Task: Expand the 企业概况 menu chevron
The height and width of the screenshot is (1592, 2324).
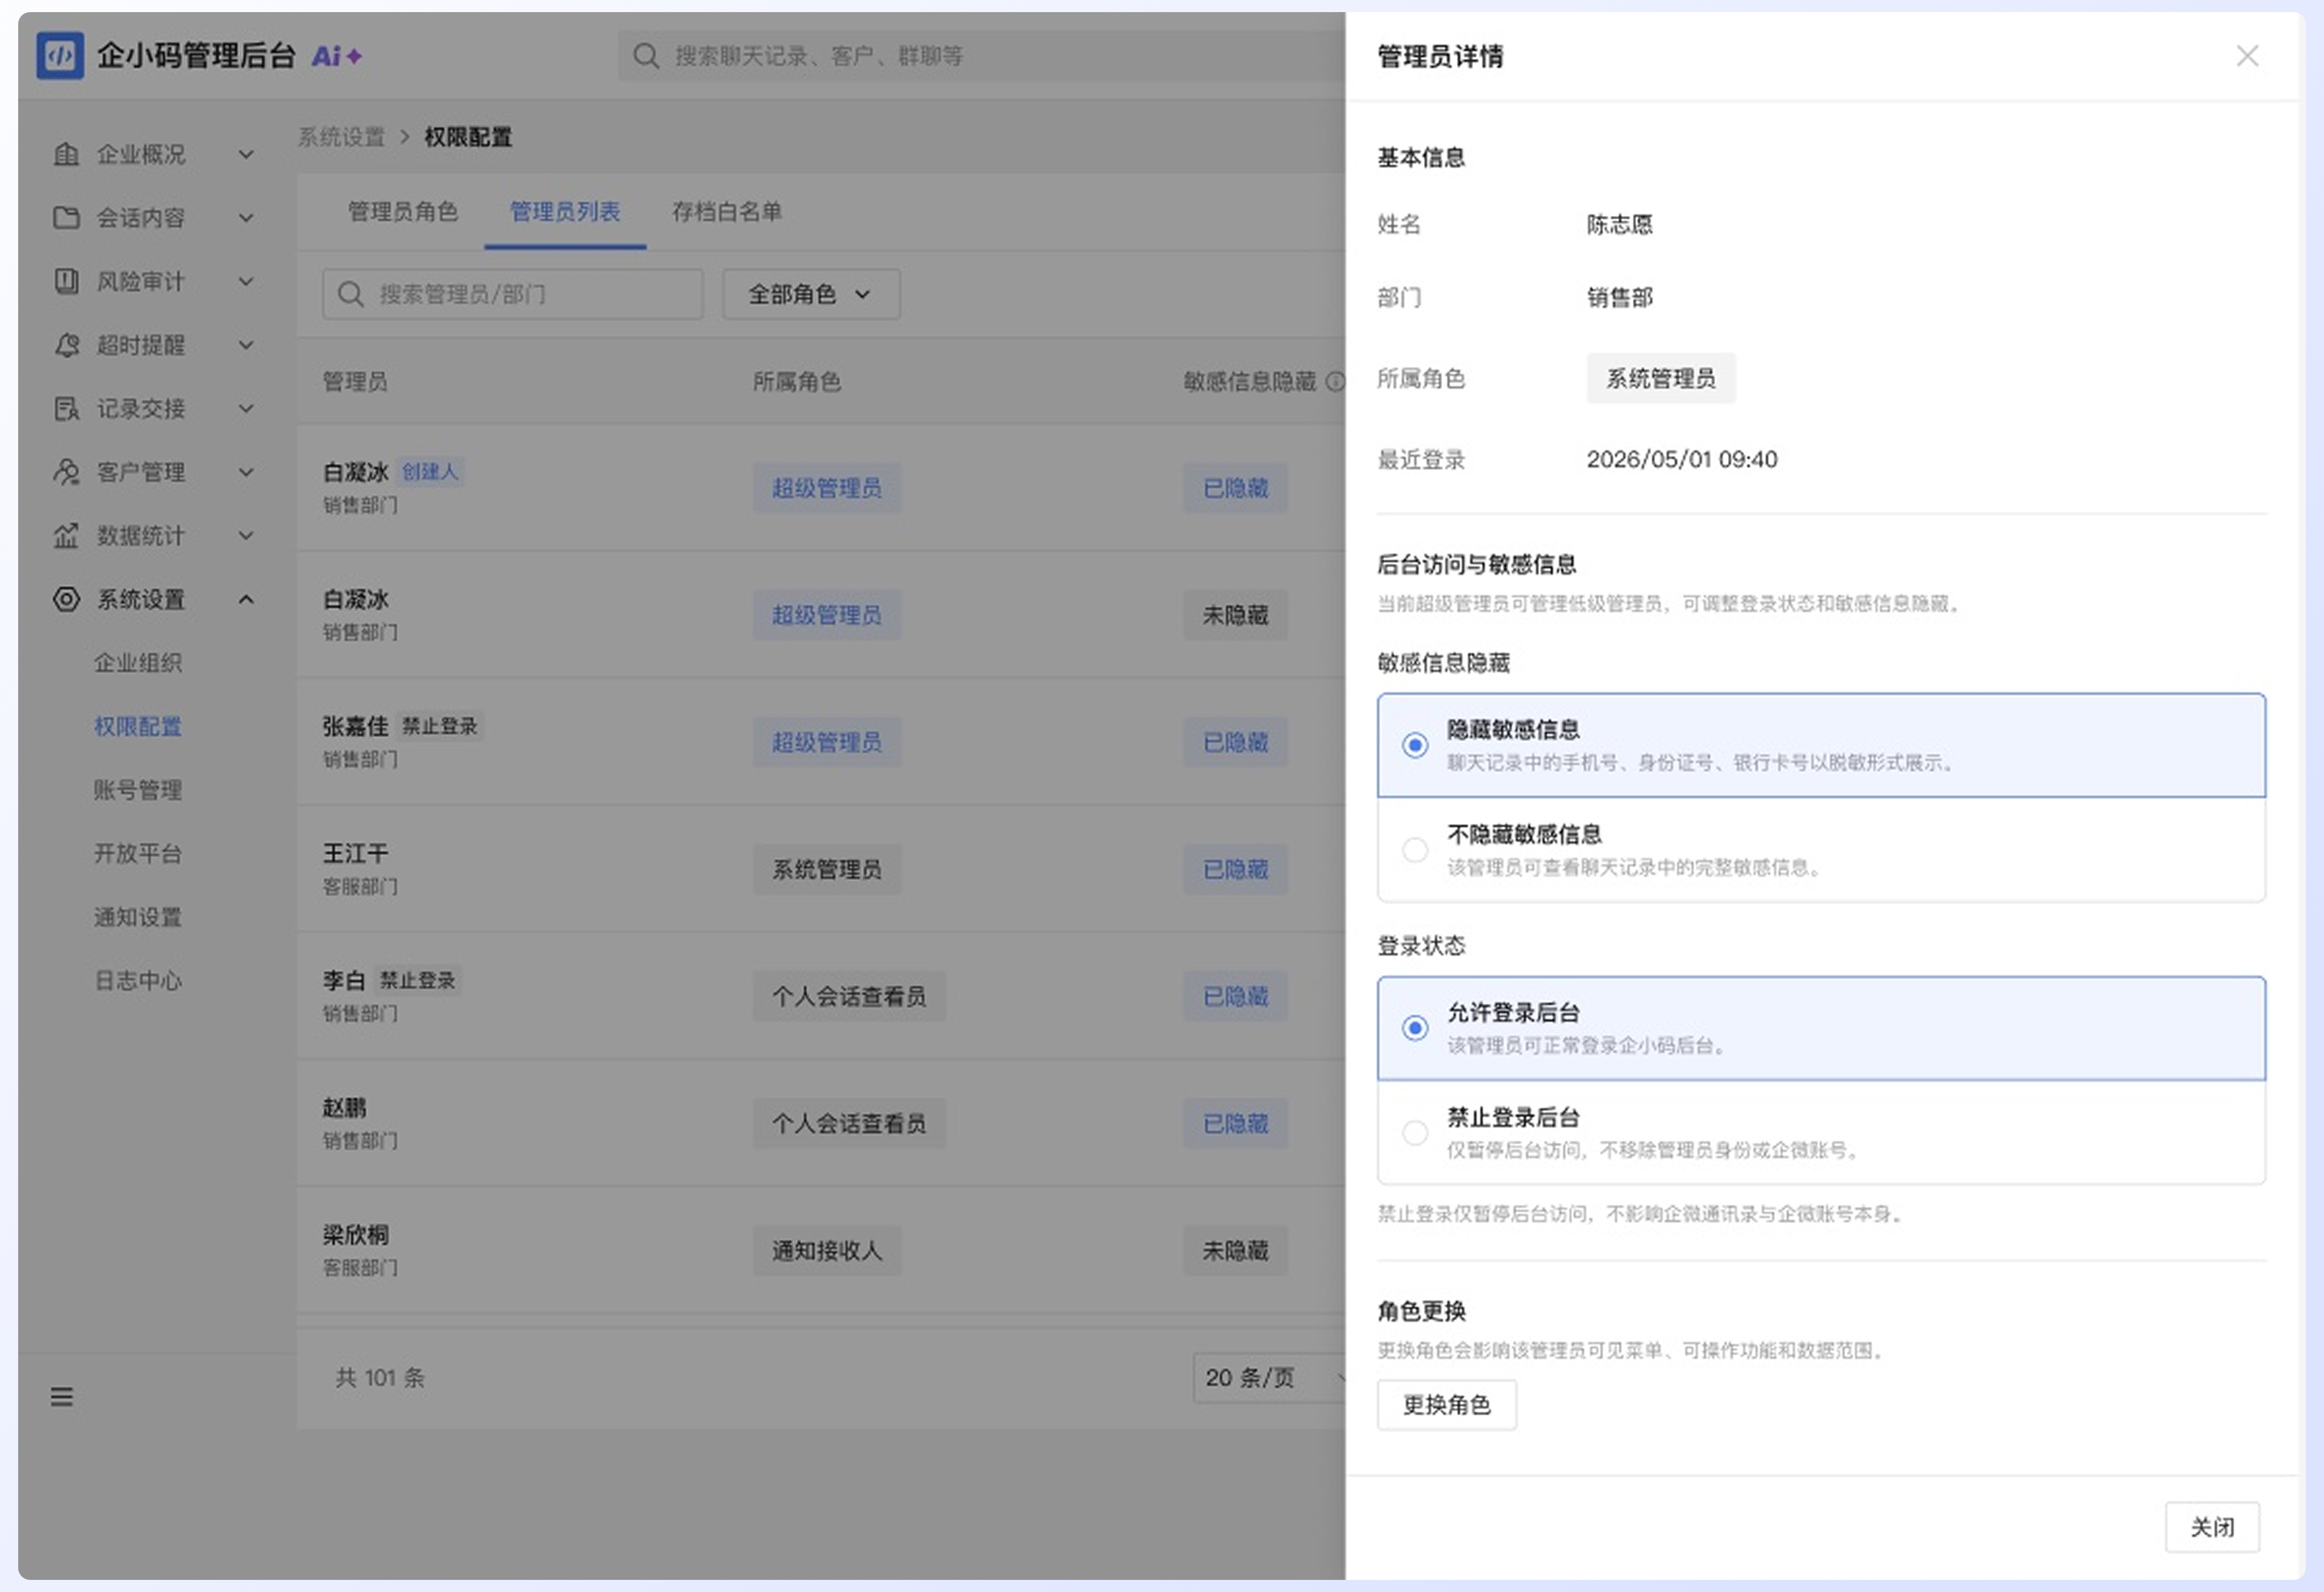Action: click(x=246, y=154)
